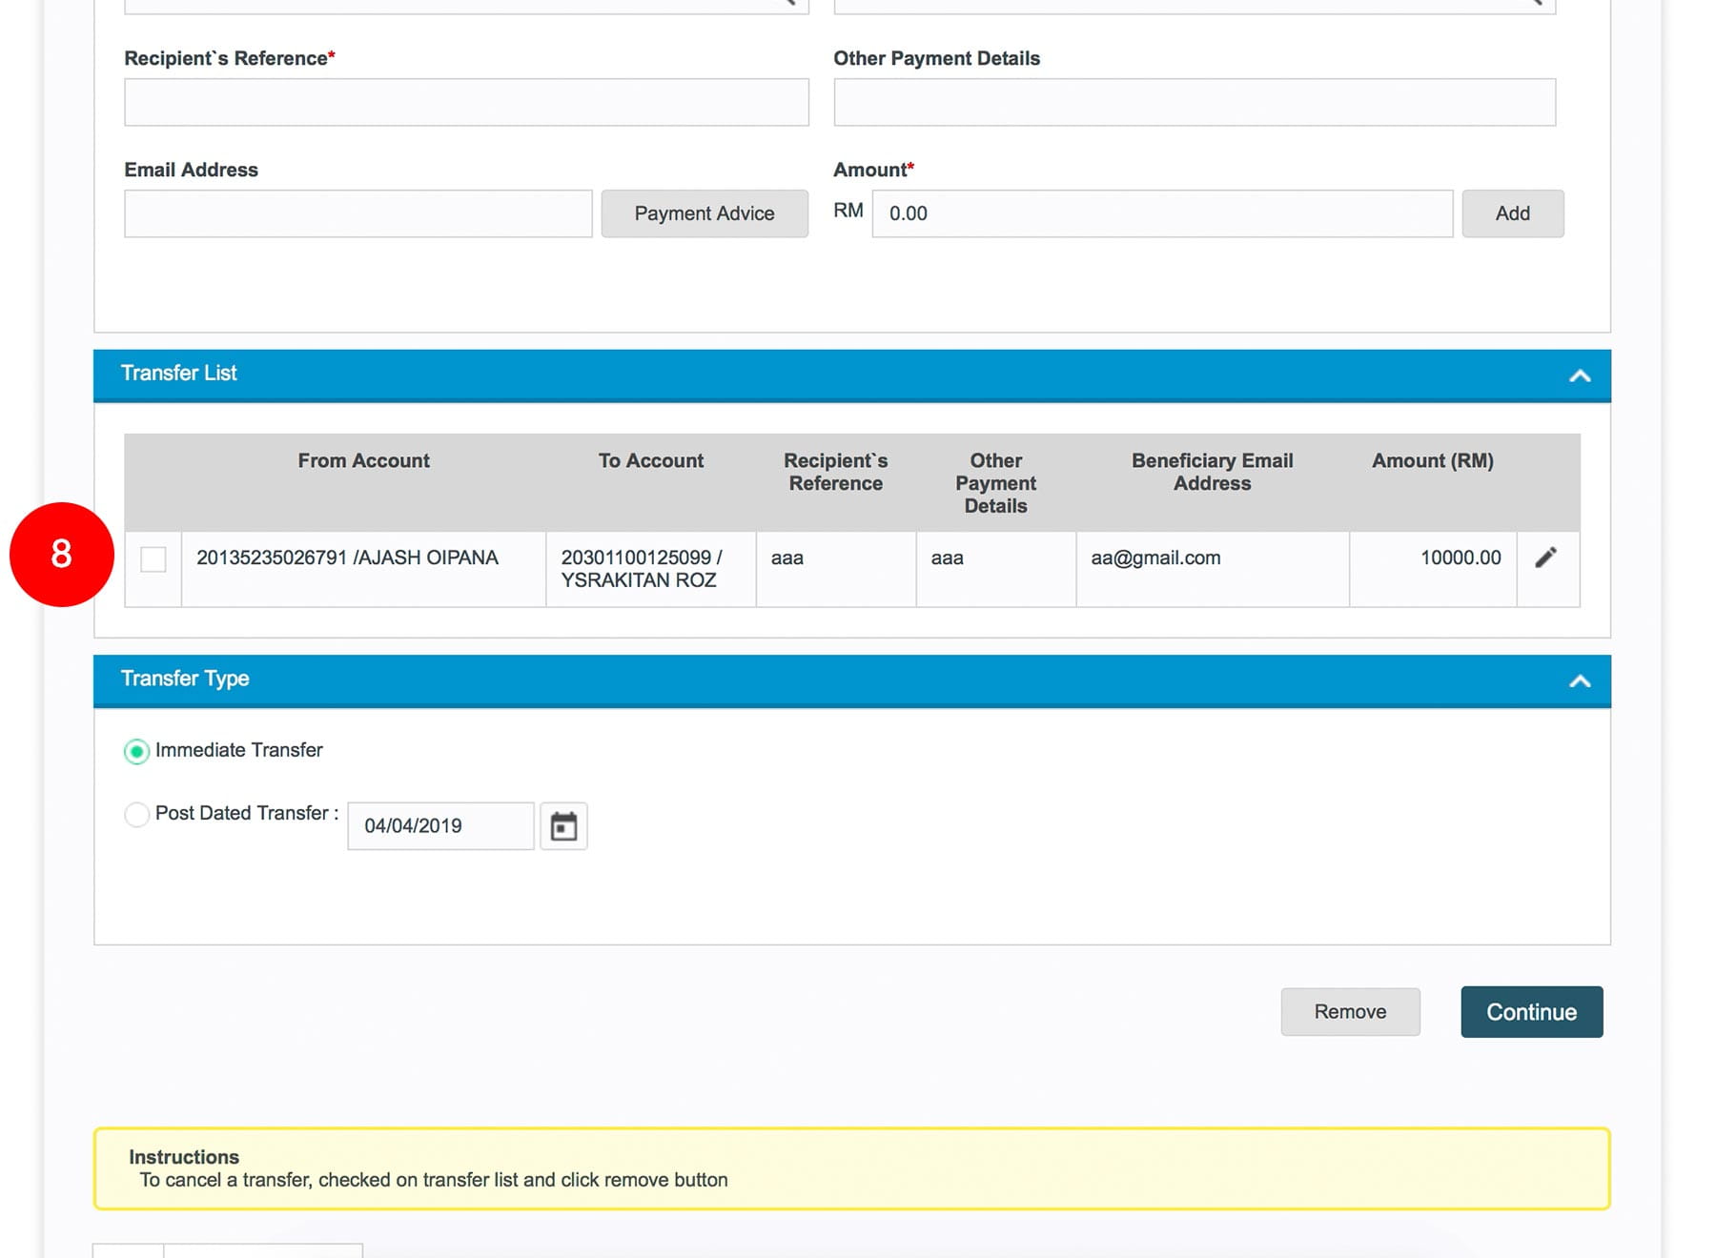Collapse the Transfer Type section

coord(1579,680)
